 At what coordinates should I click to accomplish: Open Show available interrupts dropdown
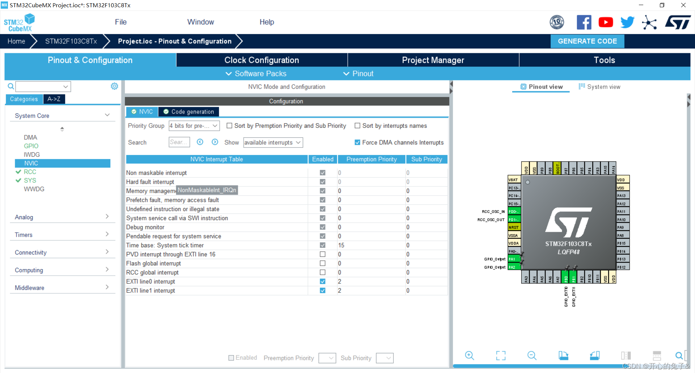(x=273, y=142)
